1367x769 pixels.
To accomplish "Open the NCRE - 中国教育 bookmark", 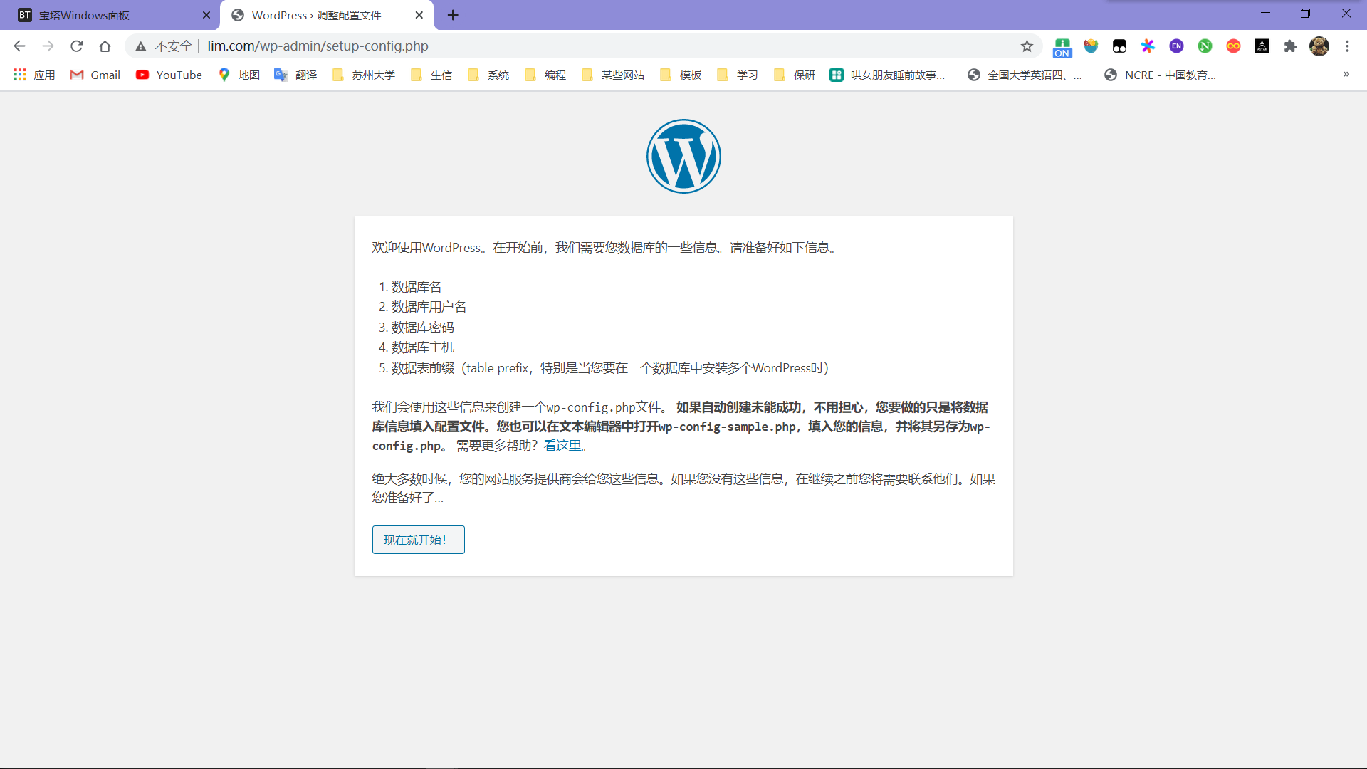I will (x=1160, y=75).
